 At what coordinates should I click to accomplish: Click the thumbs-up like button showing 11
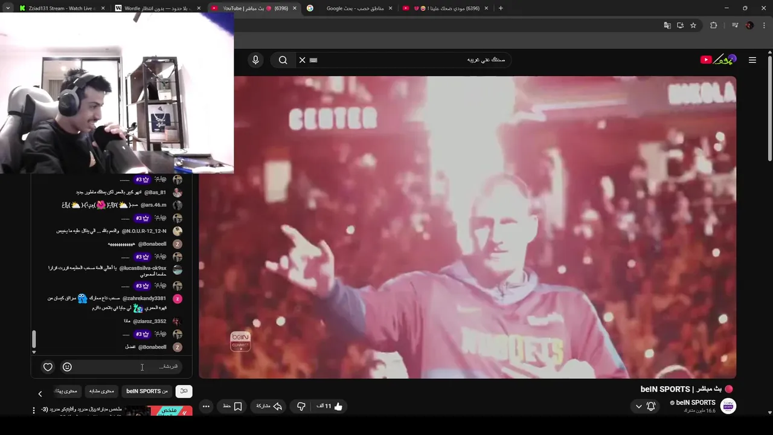(330, 406)
